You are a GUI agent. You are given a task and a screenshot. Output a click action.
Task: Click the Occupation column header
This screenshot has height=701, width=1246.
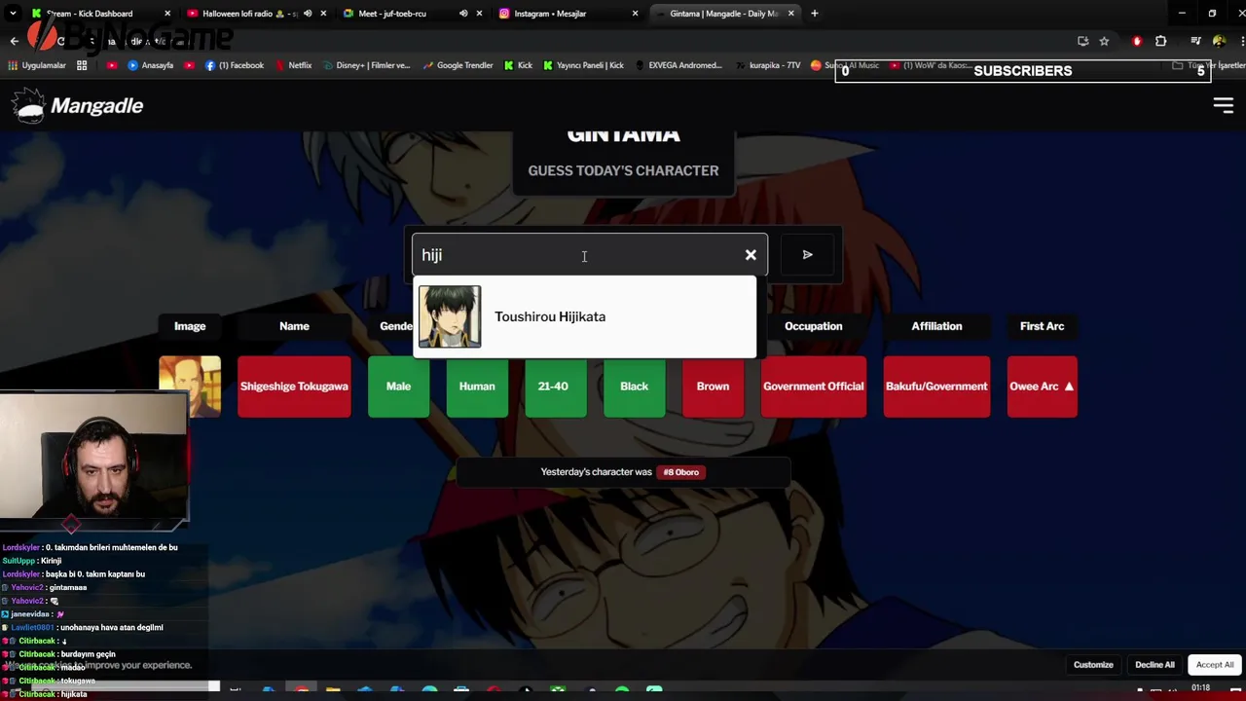[x=814, y=326]
